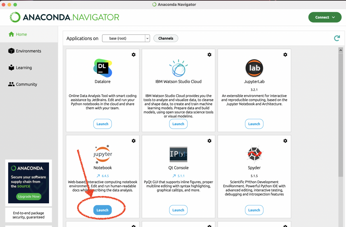The height and width of the screenshot is (227, 346).
Task: Click the Qt Console gear icon
Action: click(209, 141)
